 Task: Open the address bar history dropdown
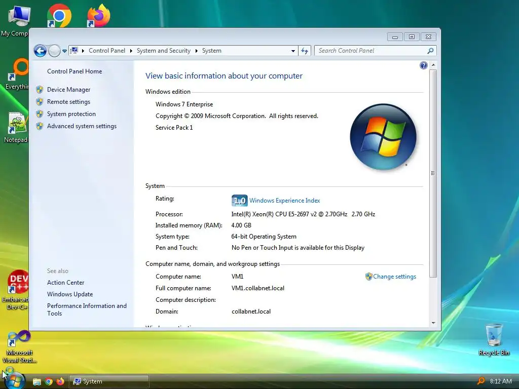[293, 51]
